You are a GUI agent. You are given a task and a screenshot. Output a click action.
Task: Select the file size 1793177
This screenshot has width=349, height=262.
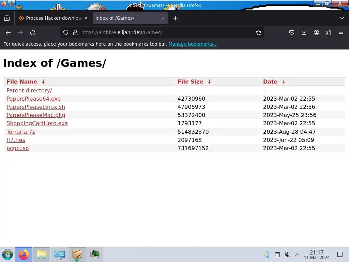pos(189,123)
